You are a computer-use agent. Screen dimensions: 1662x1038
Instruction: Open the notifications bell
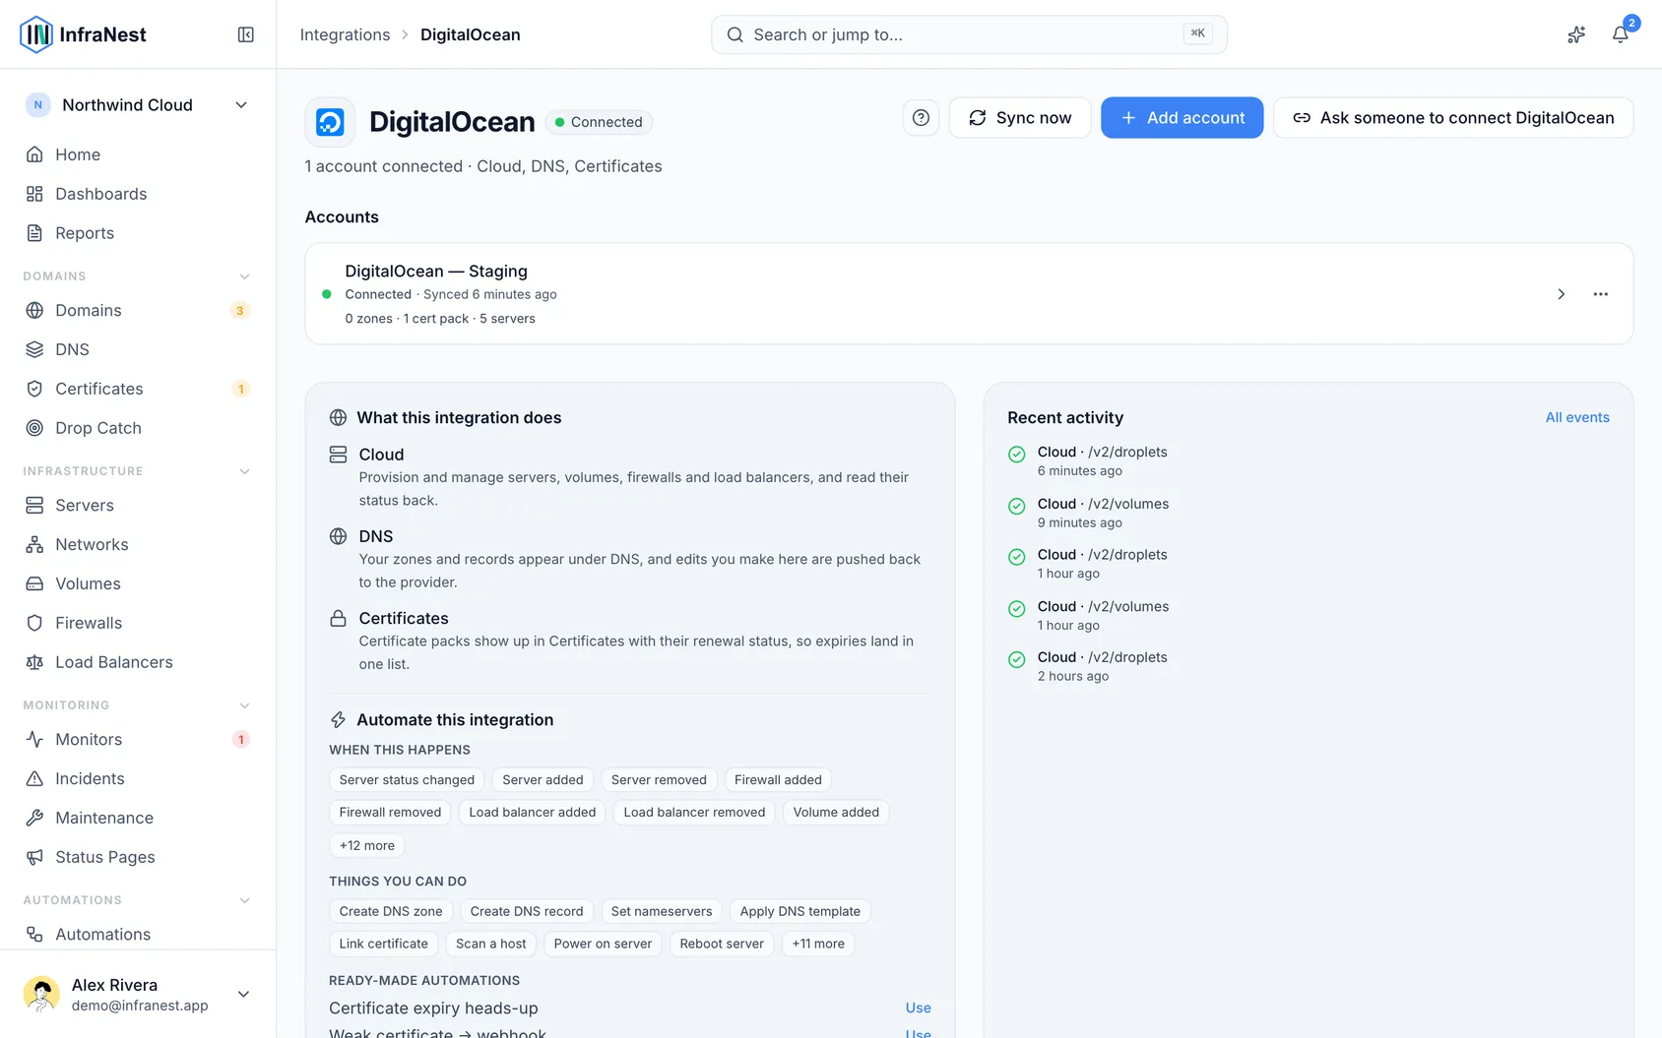(x=1620, y=34)
